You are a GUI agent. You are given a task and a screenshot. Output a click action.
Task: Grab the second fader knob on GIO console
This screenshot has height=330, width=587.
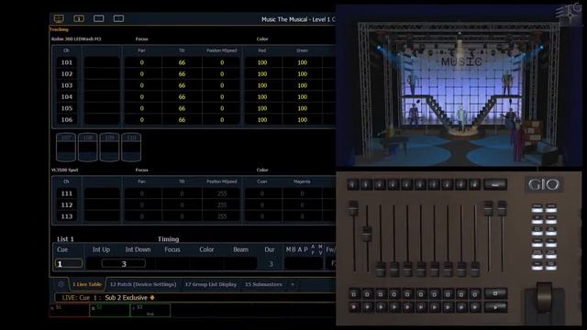click(367, 233)
